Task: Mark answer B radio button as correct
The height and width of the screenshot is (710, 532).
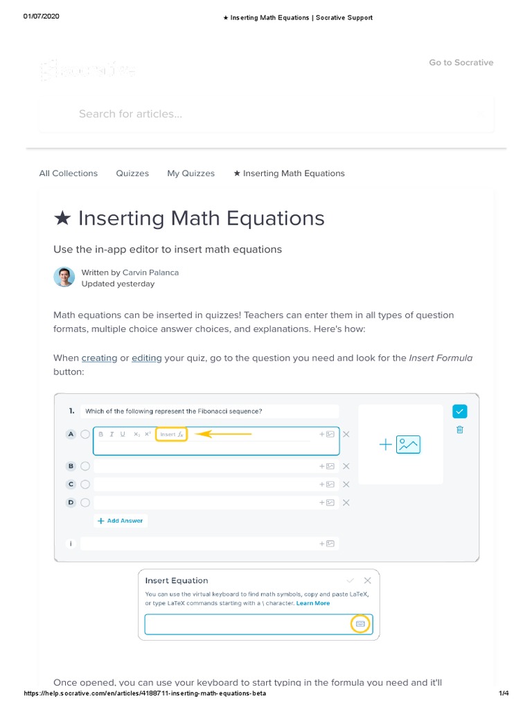Action: coord(85,467)
